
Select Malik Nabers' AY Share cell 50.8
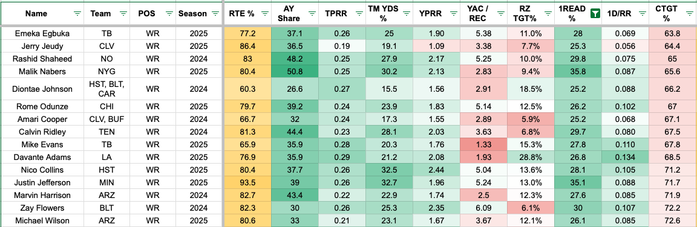click(x=295, y=71)
